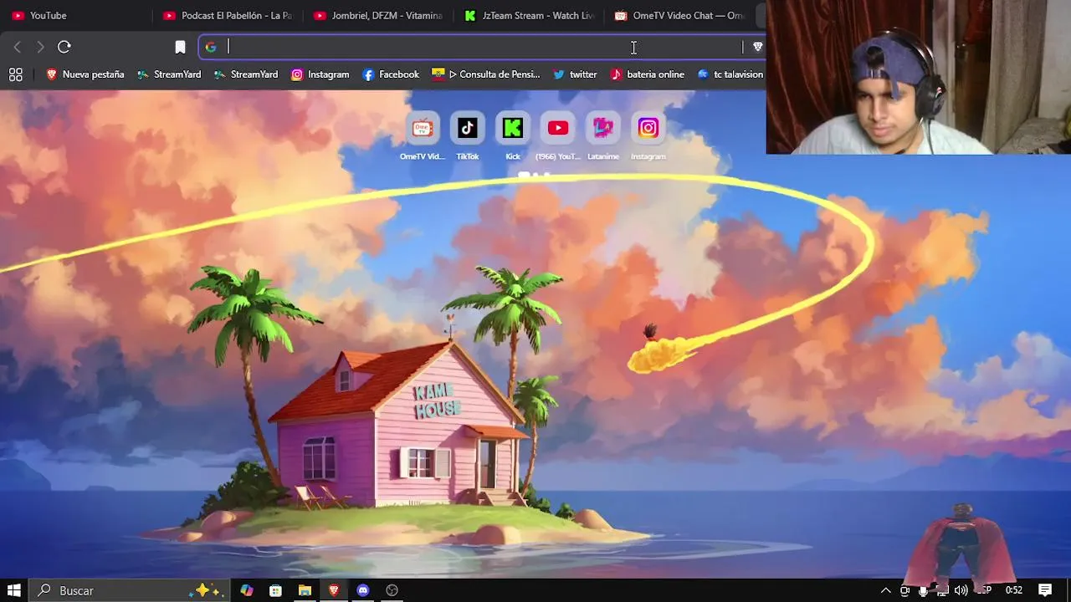This screenshot has width=1071, height=602.
Task: Open the volume speaker tray icon
Action: 961,590
